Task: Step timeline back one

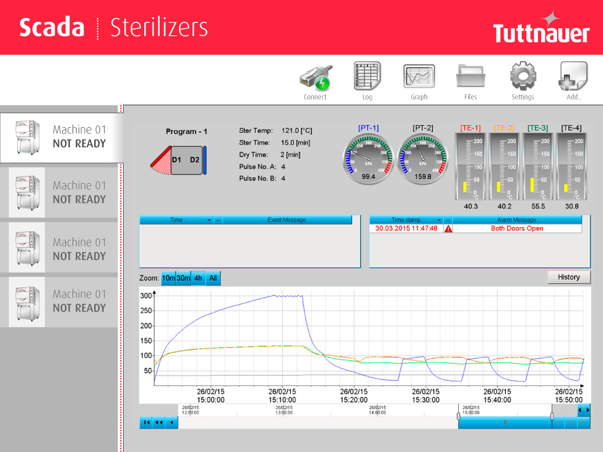Action: tap(171, 423)
